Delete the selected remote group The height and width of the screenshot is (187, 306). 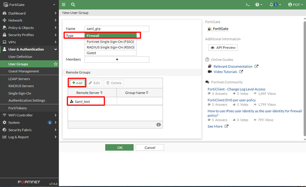(x=114, y=83)
